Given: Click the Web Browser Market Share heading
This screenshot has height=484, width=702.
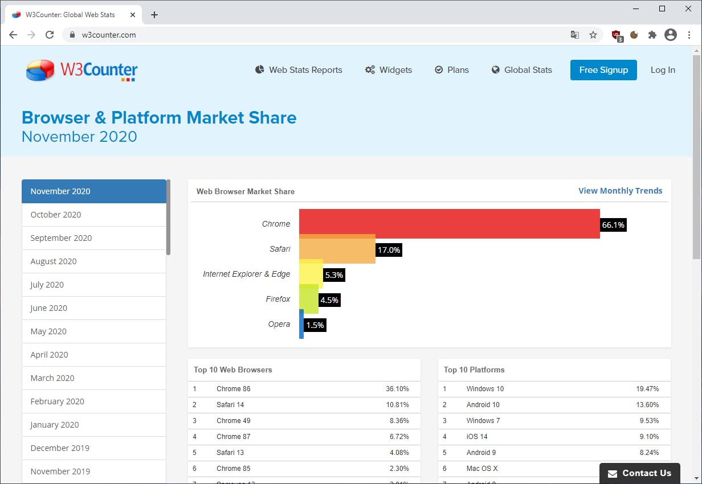Looking at the screenshot, I should (x=246, y=191).
